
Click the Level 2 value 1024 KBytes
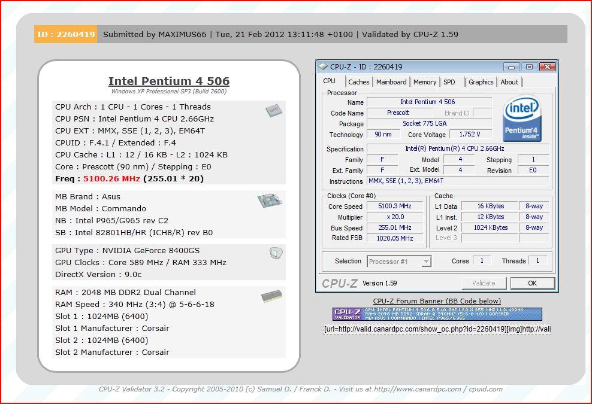491,227
